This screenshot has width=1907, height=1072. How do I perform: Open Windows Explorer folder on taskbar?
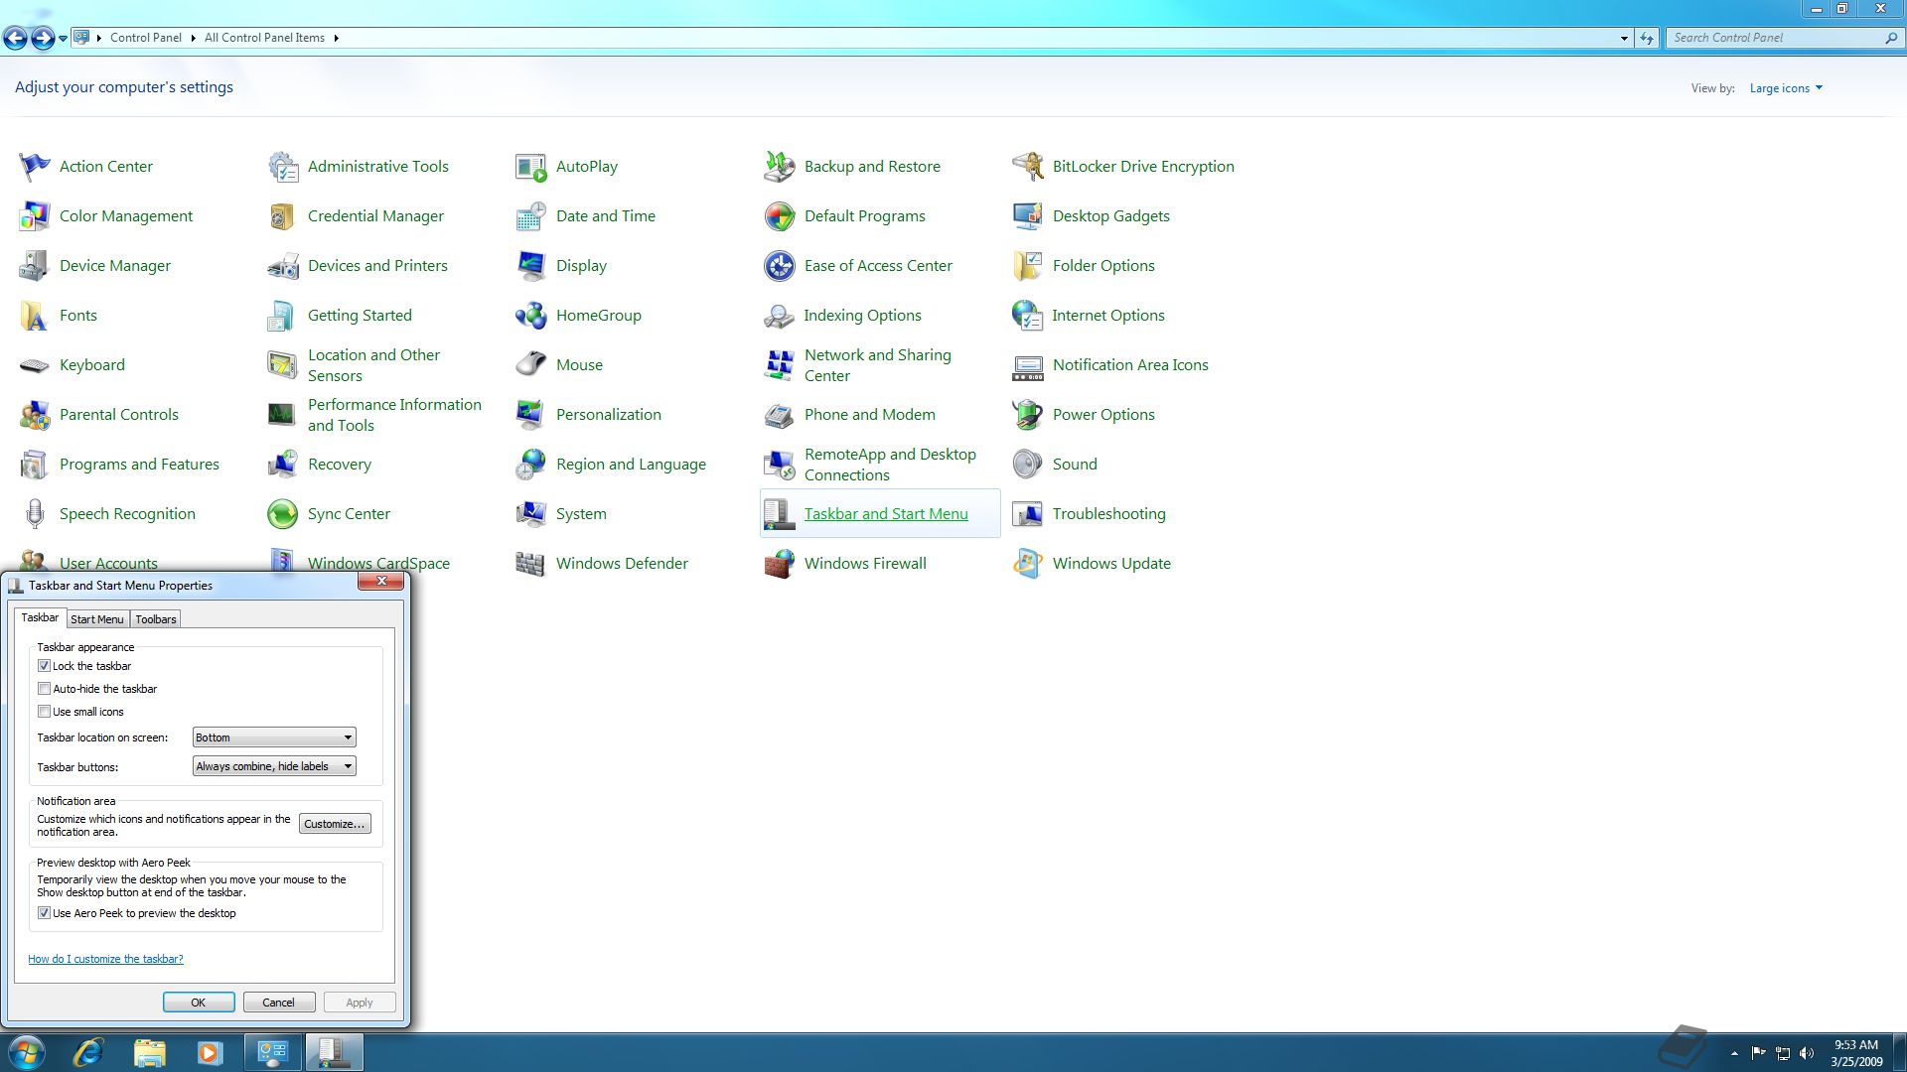click(149, 1052)
